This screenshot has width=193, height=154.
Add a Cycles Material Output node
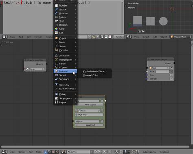tap(94, 72)
